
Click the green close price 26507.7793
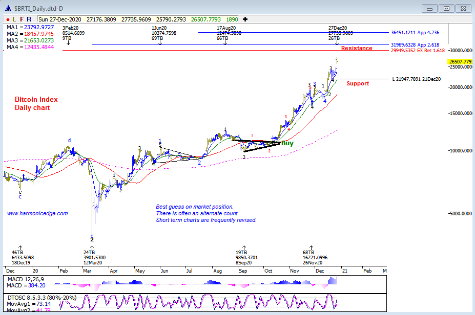[206, 19]
